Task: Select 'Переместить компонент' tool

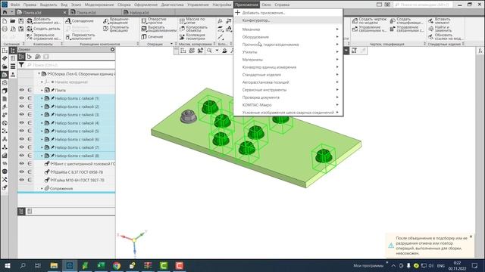Action: [x=80, y=37]
